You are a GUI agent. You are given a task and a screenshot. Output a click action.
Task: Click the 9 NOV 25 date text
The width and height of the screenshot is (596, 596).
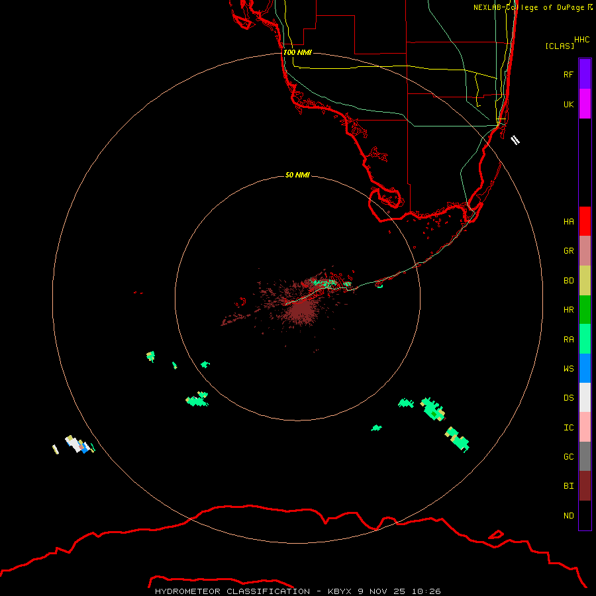382,591
